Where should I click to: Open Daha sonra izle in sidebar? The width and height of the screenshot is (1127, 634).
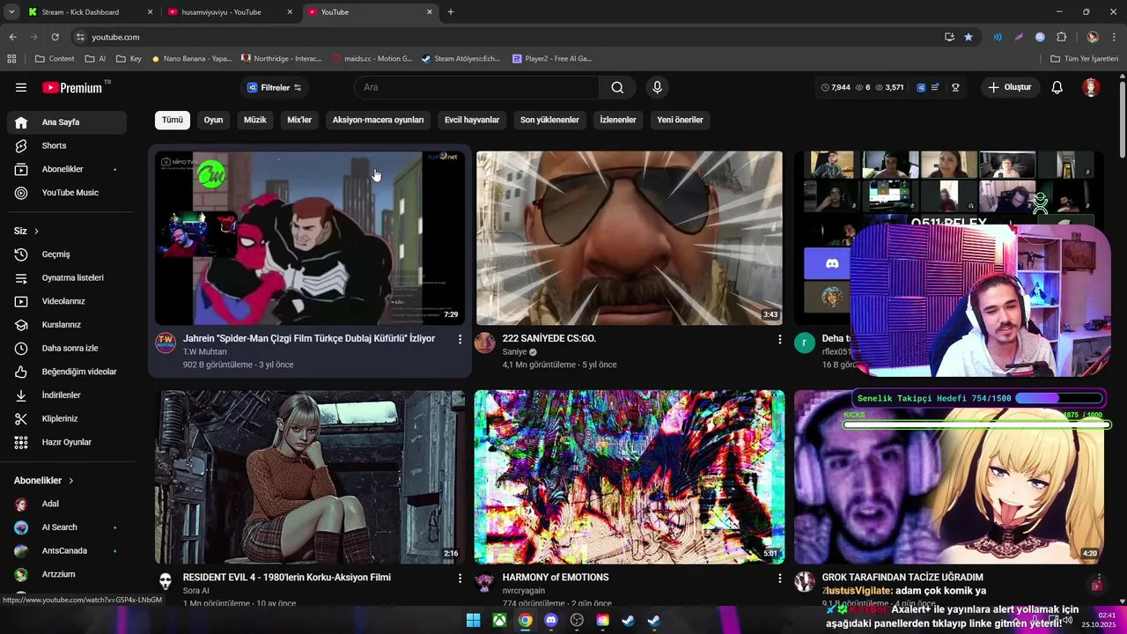[67, 349]
